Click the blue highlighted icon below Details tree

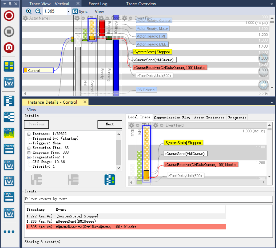click(110, 180)
